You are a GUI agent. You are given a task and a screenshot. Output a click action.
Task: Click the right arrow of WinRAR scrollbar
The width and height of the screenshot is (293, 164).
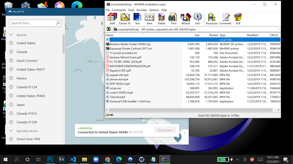[278, 110]
